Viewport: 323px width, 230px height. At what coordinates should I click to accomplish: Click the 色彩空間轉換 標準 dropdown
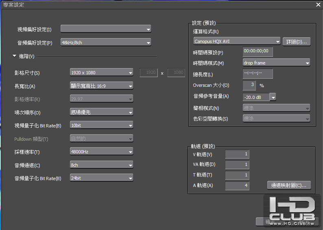point(276,118)
